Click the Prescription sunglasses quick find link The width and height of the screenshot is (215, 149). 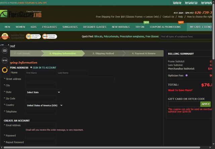[132, 36]
